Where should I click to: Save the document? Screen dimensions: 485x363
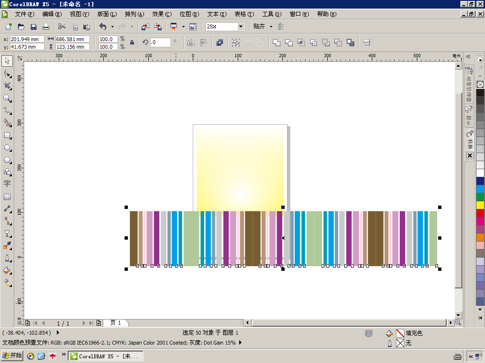tap(34, 26)
